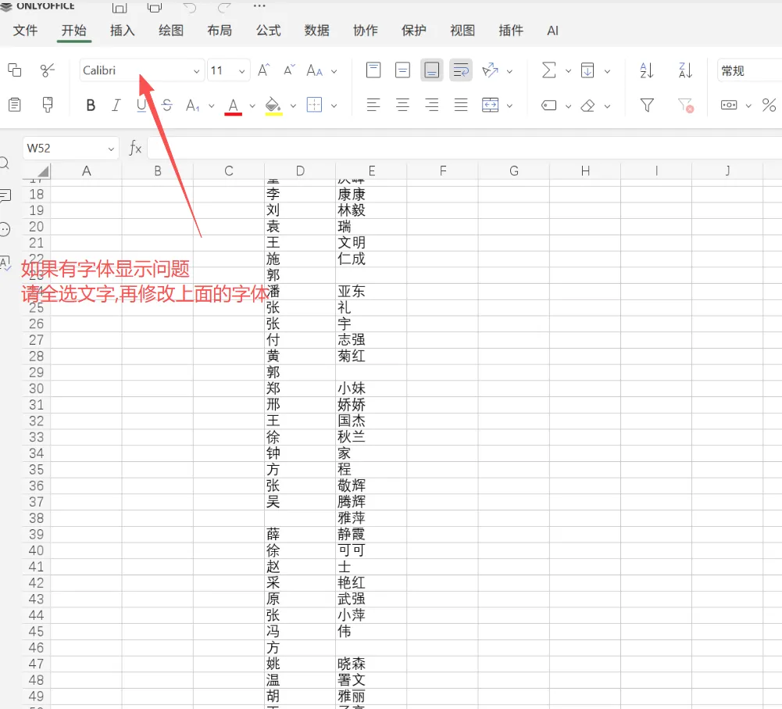Viewport: 782px width, 709px height.
Task: Click cell containing 晓森
Action: coord(371,664)
